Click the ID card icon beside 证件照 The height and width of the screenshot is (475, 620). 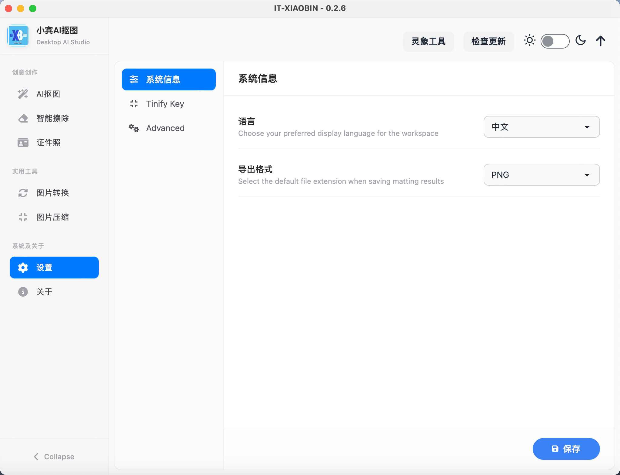(23, 143)
